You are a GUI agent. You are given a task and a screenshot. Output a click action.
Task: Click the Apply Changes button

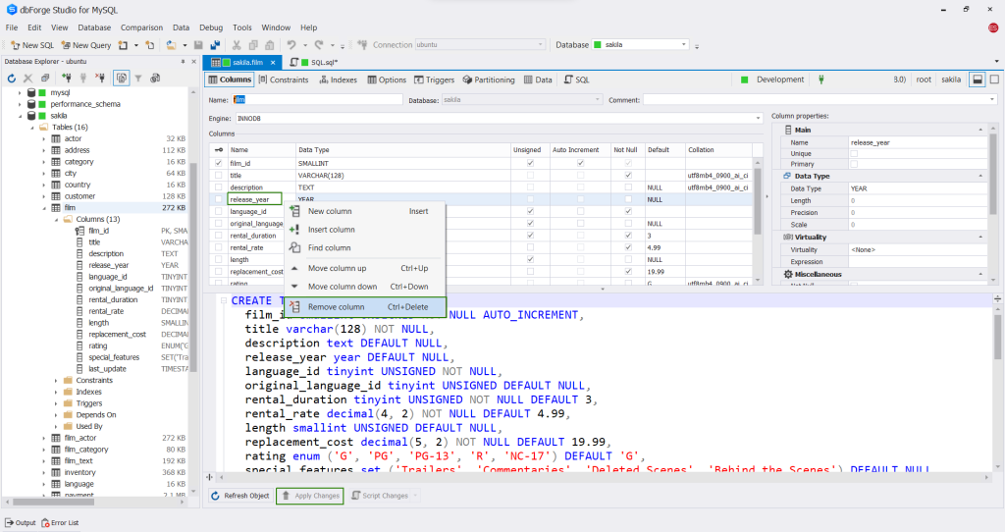(x=310, y=496)
